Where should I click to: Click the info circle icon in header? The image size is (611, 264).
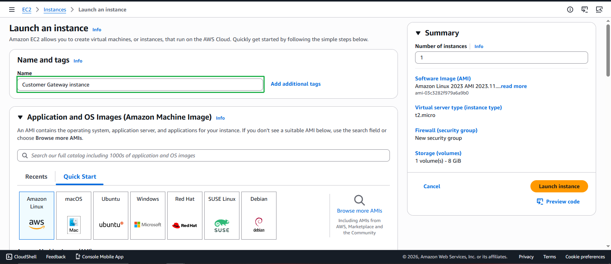tap(570, 10)
